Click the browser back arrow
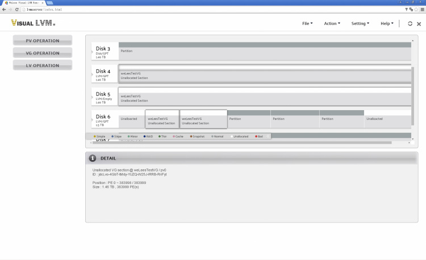The width and height of the screenshot is (426, 260). coord(3,10)
